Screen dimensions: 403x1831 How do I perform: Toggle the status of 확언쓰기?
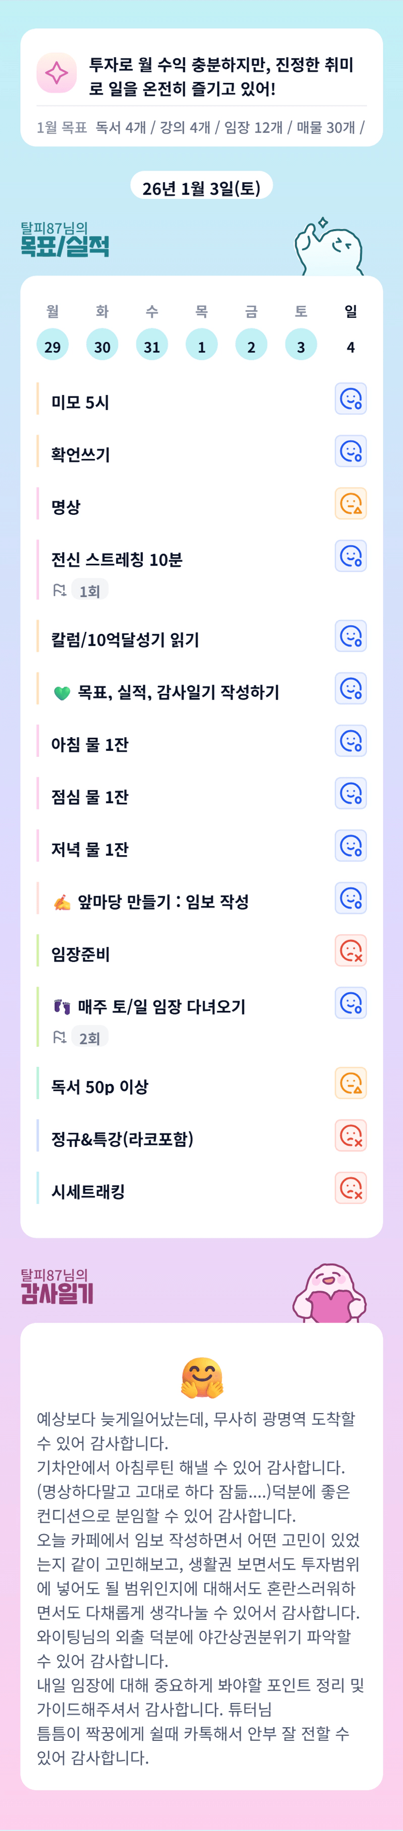click(x=350, y=452)
